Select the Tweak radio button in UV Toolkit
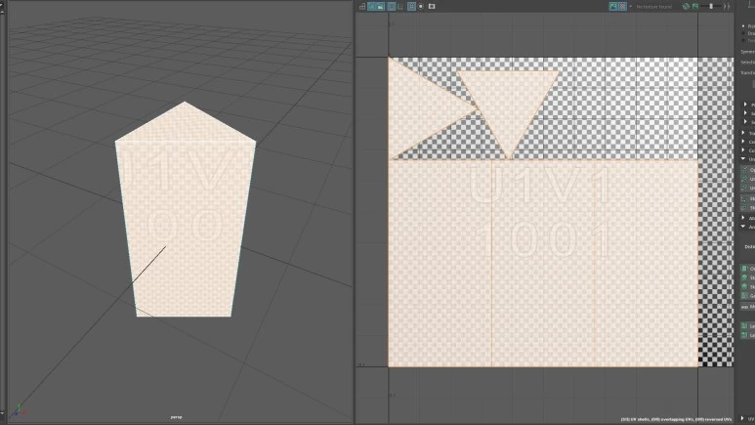 (x=744, y=40)
